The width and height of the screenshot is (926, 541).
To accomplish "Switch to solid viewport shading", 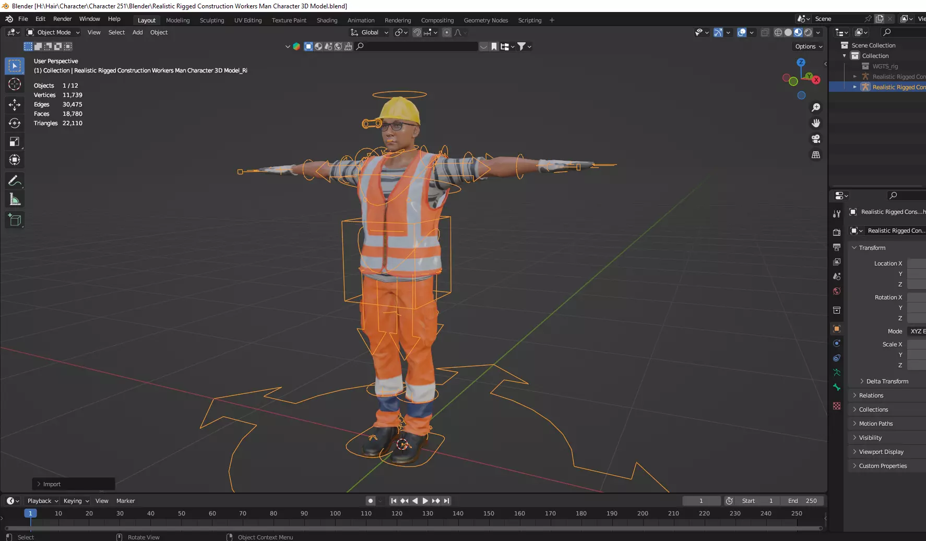I will point(788,32).
